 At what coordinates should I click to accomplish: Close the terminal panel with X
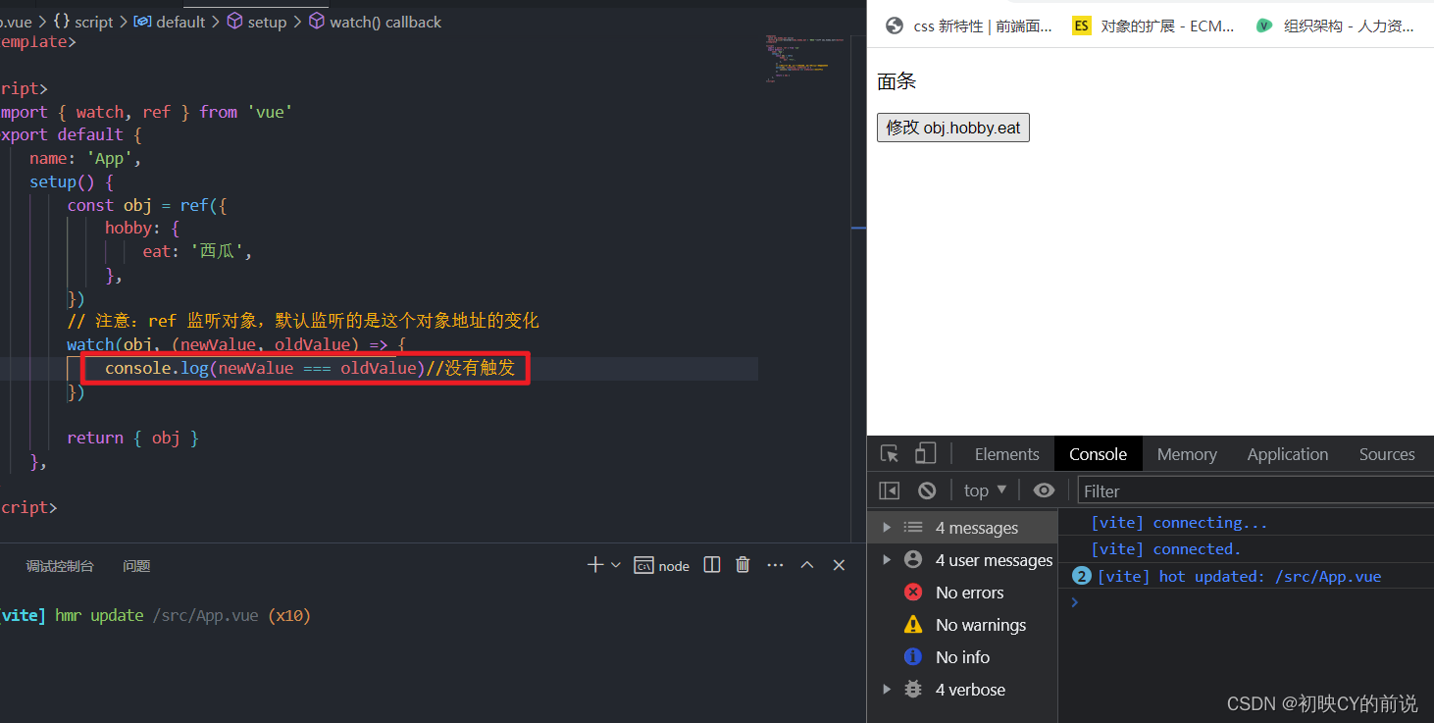pos(839,565)
